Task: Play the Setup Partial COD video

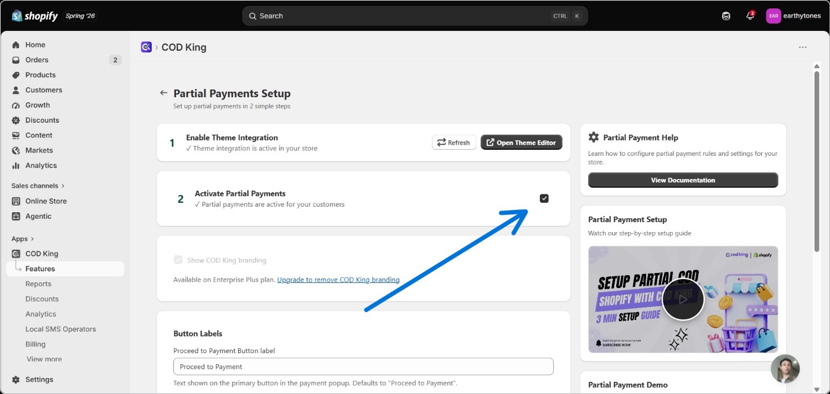Action: [x=683, y=300]
